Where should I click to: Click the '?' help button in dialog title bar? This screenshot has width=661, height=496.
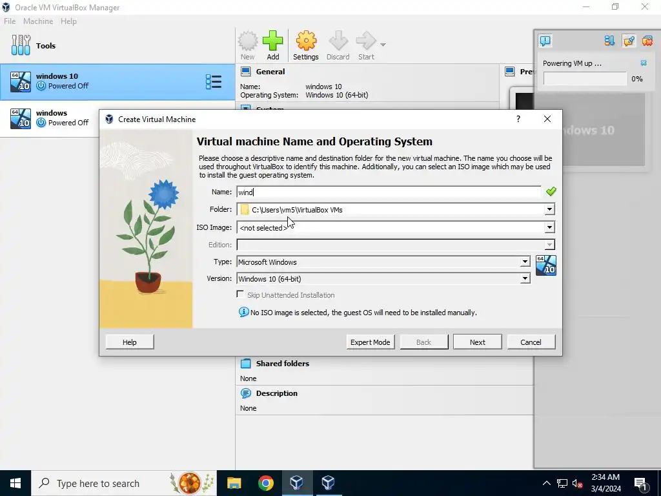[x=518, y=119]
